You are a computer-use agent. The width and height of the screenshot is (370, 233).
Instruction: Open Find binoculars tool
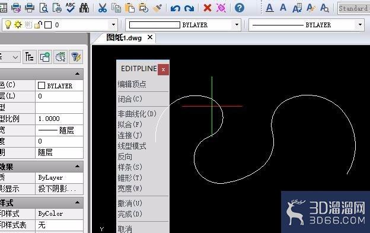pyautogui.click(x=84, y=8)
